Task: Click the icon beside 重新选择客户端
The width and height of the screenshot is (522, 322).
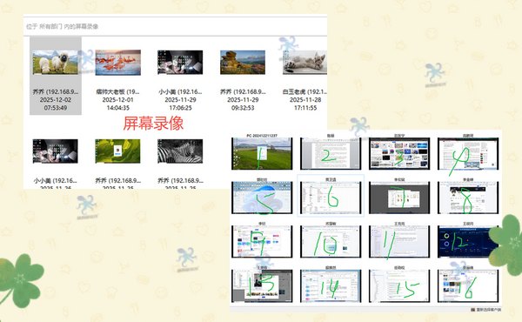Action: point(472,310)
